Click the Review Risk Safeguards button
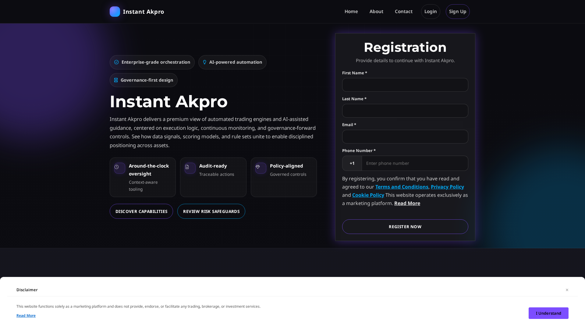This screenshot has height=329, width=585. pyautogui.click(x=211, y=211)
